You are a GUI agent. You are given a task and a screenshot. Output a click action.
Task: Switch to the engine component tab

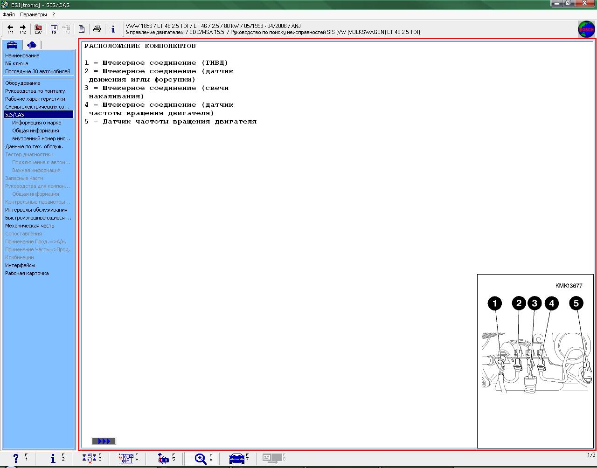point(32,45)
